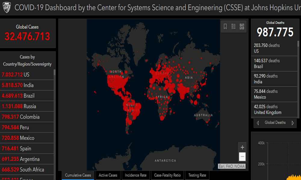Click the country cases list scrollbar
Viewport: 301px width, 180px height.
54,72
